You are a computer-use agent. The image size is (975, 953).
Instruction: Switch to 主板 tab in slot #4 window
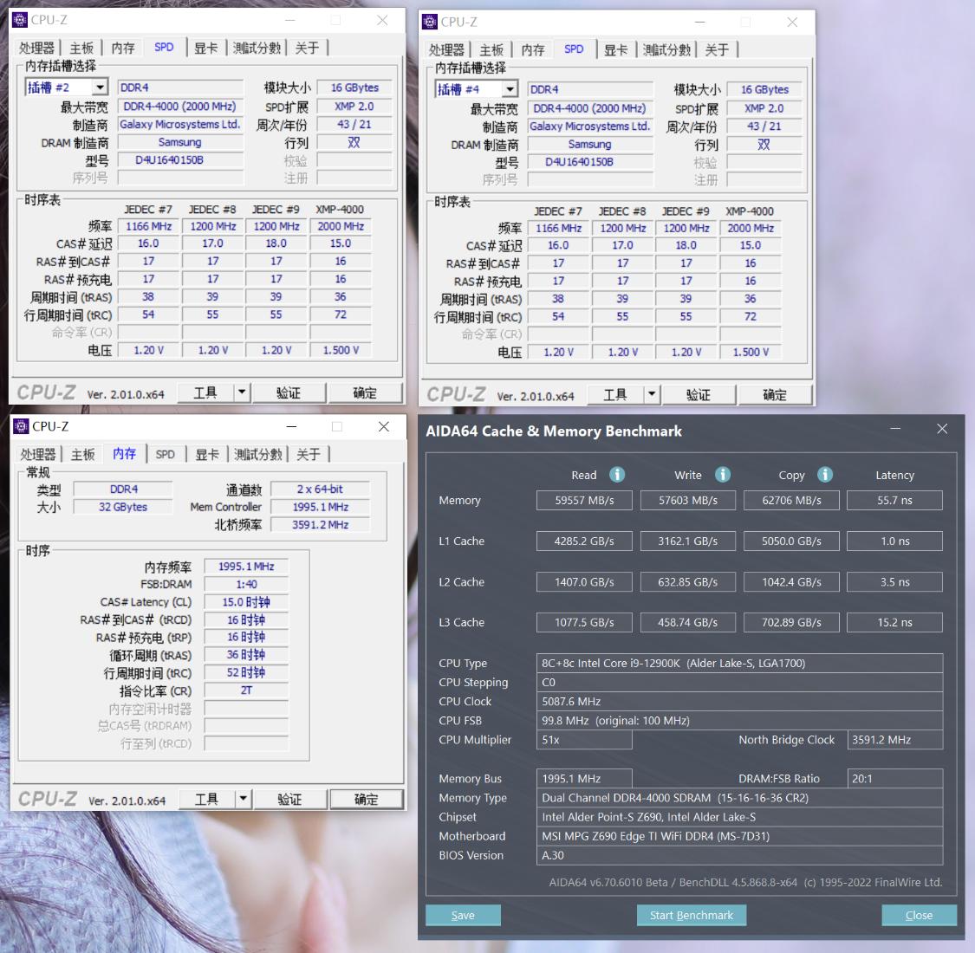(x=491, y=49)
